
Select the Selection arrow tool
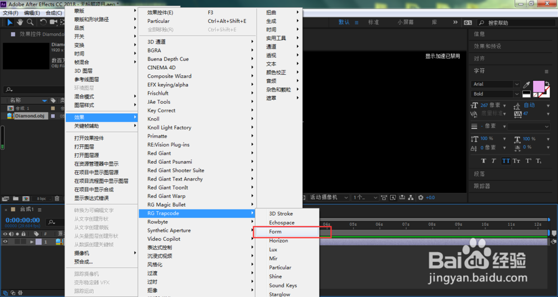tap(10, 22)
